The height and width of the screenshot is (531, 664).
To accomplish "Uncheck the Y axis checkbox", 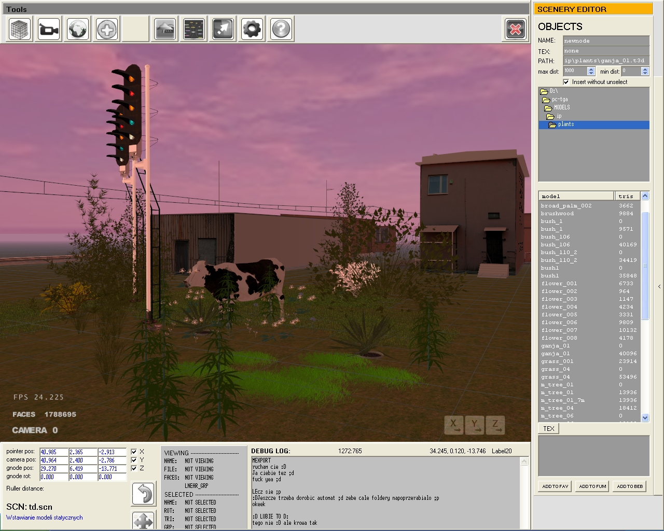I will click(134, 460).
